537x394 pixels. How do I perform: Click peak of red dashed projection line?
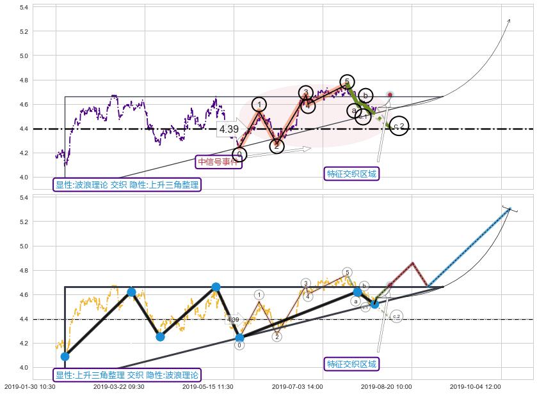413,262
